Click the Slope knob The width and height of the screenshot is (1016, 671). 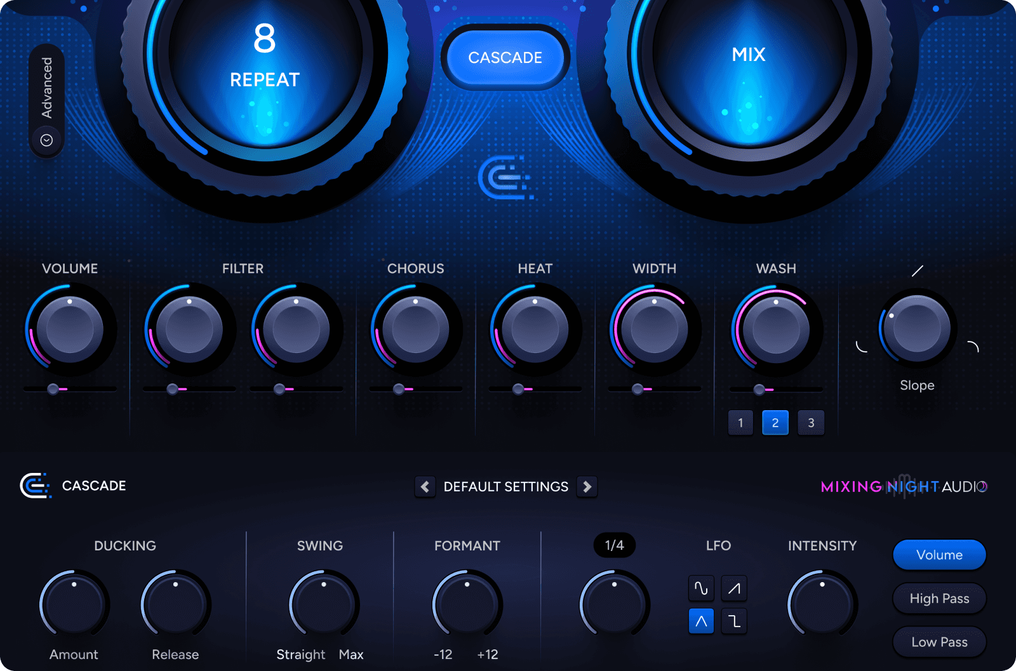916,329
